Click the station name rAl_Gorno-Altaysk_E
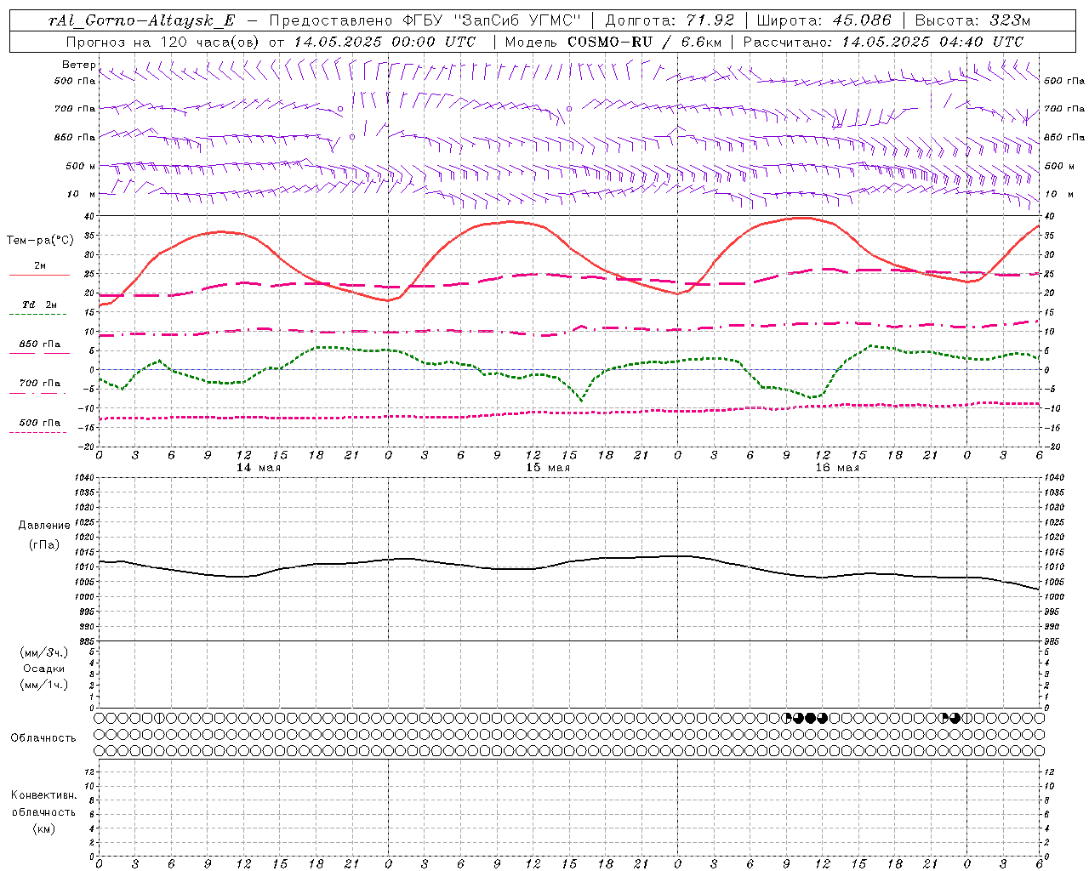1089x871 pixels. pyautogui.click(x=143, y=20)
